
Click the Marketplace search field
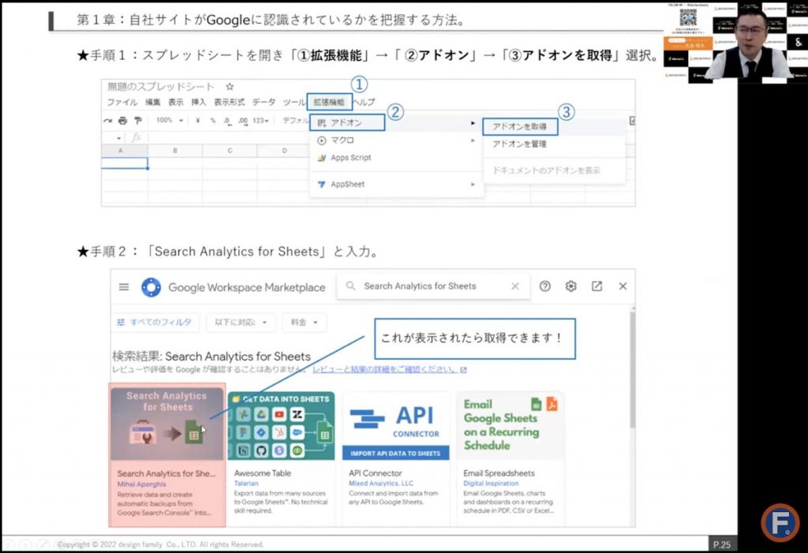pos(432,286)
